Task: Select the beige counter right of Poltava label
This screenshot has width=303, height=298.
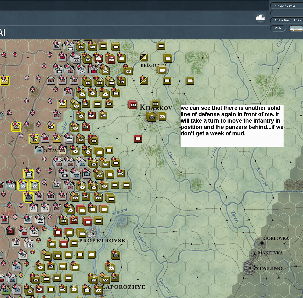Action: click(63, 150)
